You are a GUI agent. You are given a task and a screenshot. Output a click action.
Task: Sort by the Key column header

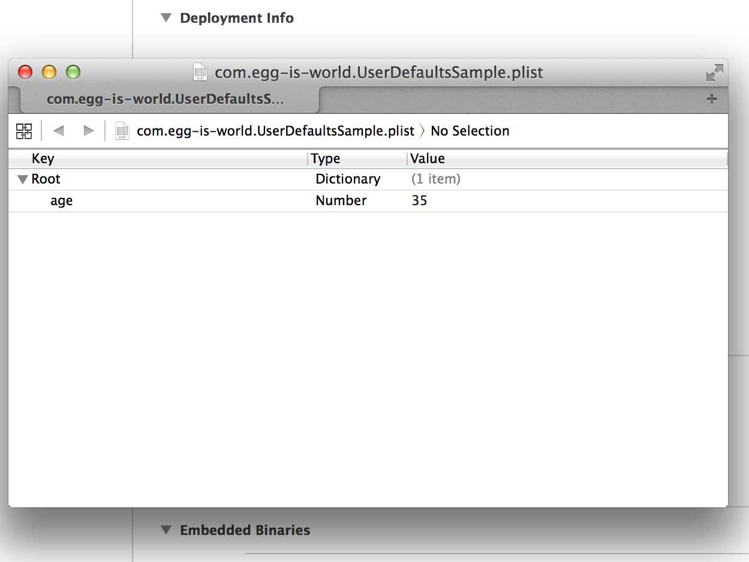pos(158,159)
